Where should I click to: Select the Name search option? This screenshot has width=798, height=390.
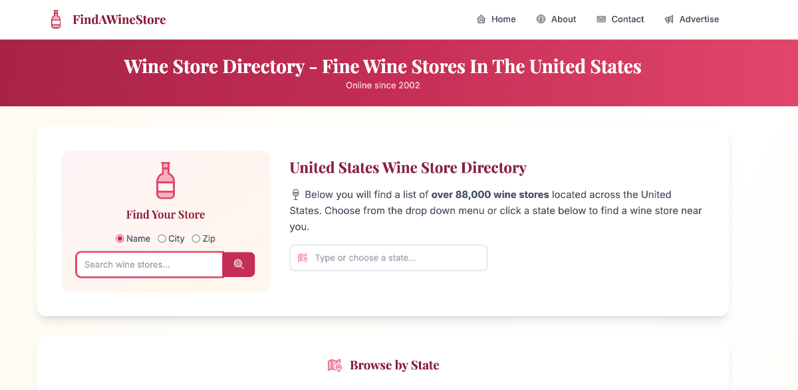(x=119, y=239)
